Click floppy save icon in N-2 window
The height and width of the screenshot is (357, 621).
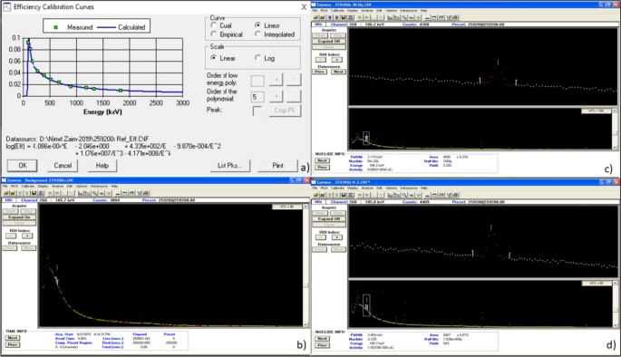click(x=344, y=195)
